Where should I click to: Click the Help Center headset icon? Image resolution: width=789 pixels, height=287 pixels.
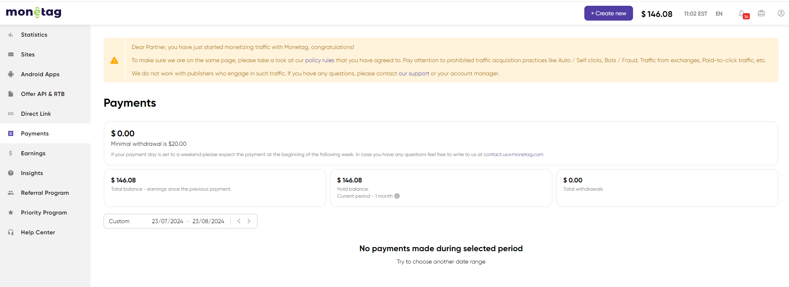(x=11, y=232)
